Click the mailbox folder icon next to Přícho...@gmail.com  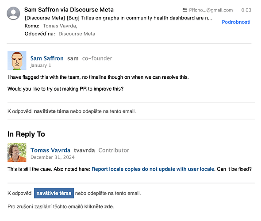[185, 10]
